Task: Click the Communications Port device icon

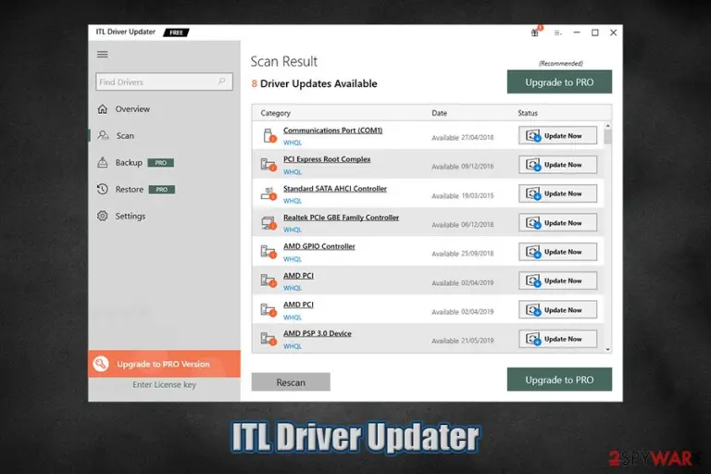Action: click(x=269, y=135)
